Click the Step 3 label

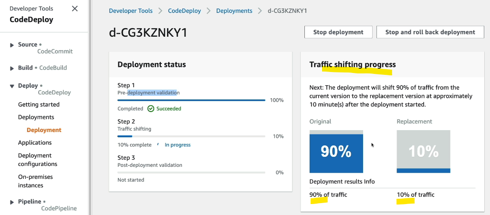(126, 158)
